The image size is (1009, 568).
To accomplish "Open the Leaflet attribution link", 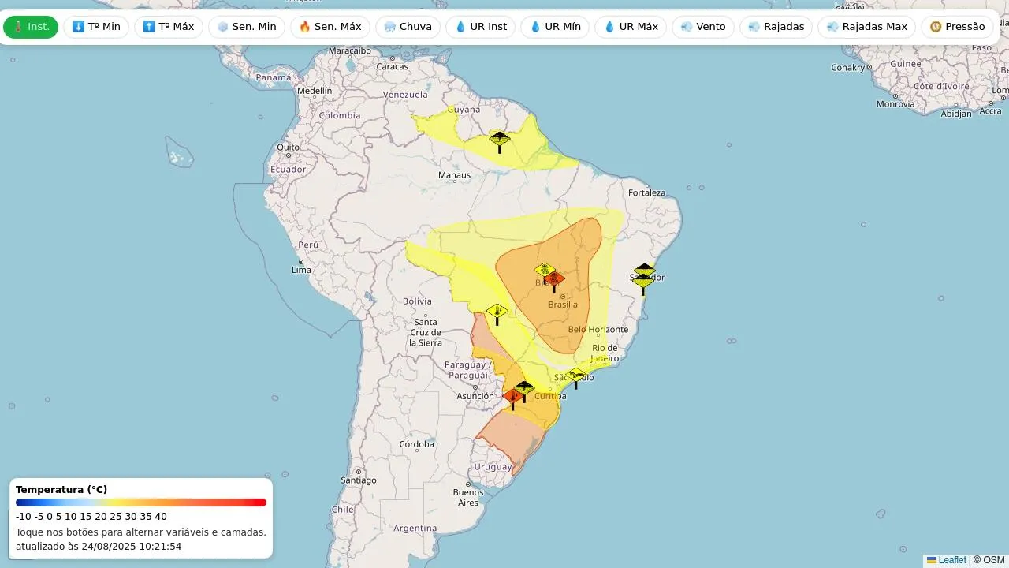I will 951,560.
